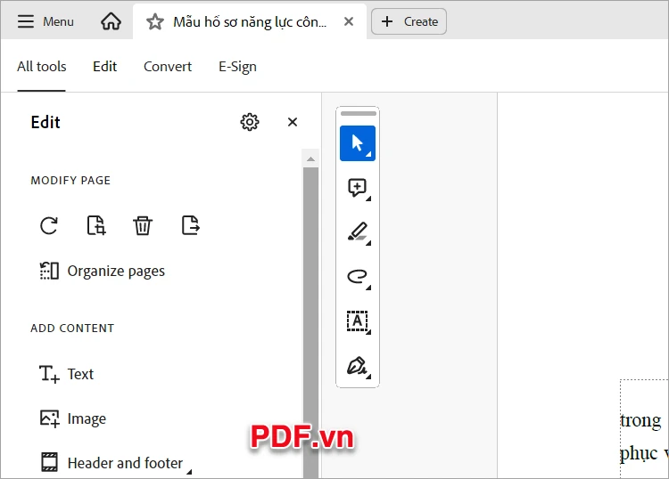Add an Image to the page
Viewport: 669px width, 479px height.
pyautogui.click(x=72, y=419)
